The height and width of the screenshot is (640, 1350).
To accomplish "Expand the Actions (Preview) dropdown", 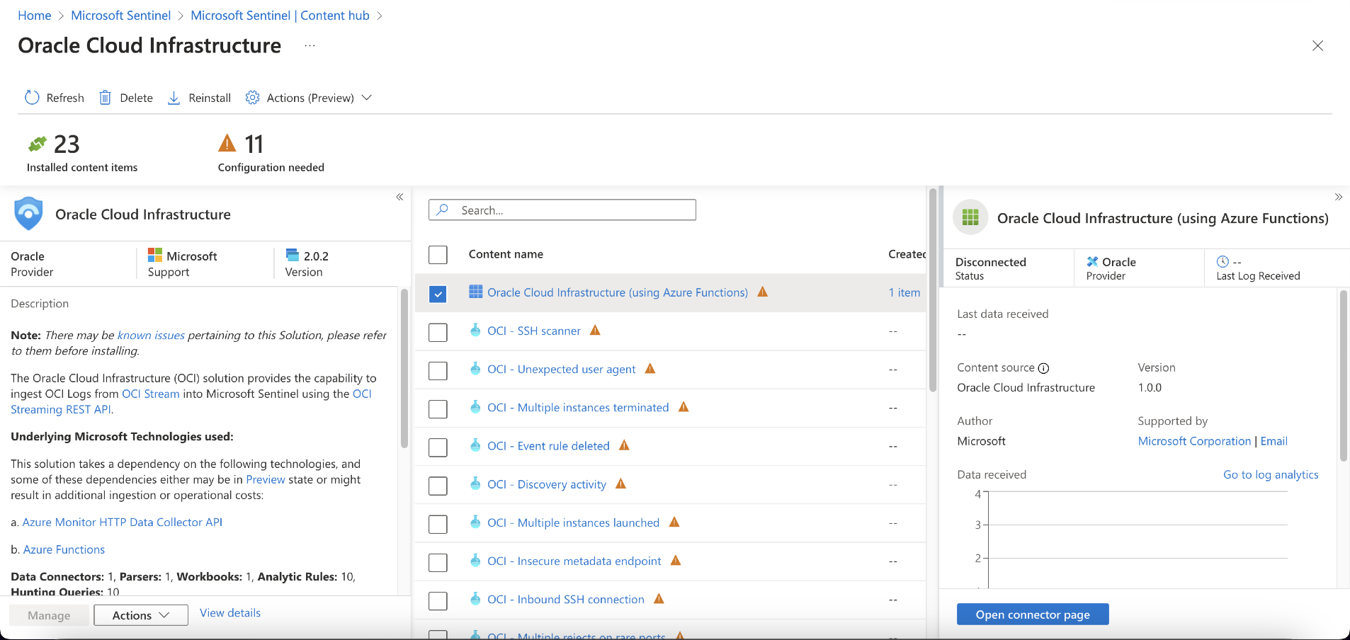I will [x=367, y=97].
